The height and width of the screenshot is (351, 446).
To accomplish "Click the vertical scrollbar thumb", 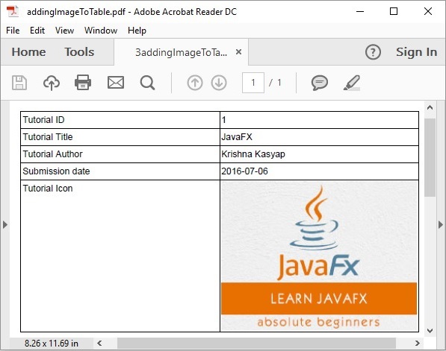I will tap(430, 157).
